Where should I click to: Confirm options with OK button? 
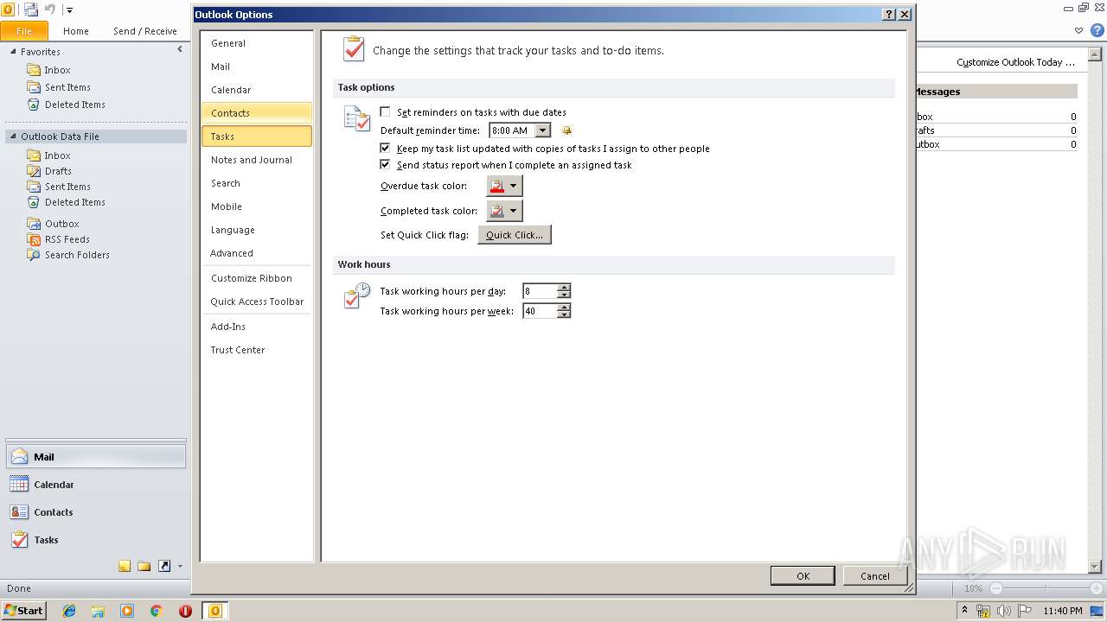pos(803,576)
